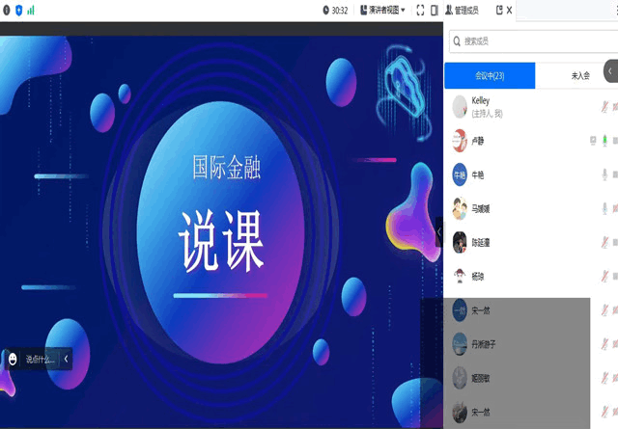Check the green network signal bars
The image size is (618, 429).
31,10
